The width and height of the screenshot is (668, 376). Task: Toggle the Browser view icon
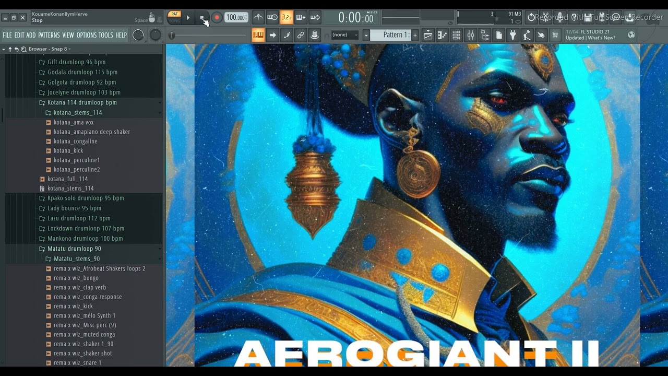click(485, 35)
